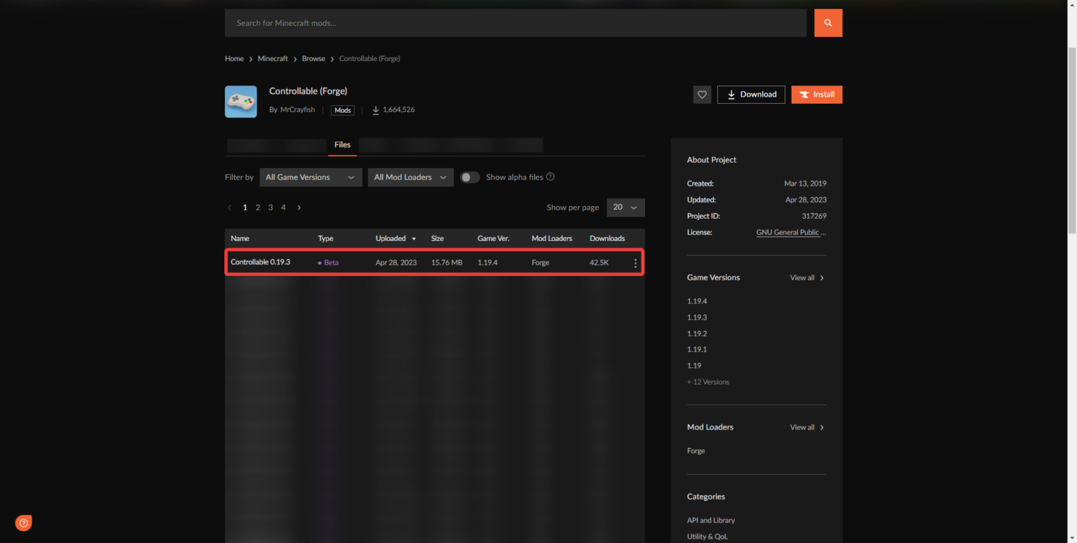
Task: Click the previous page arrow
Action: point(229,207)
